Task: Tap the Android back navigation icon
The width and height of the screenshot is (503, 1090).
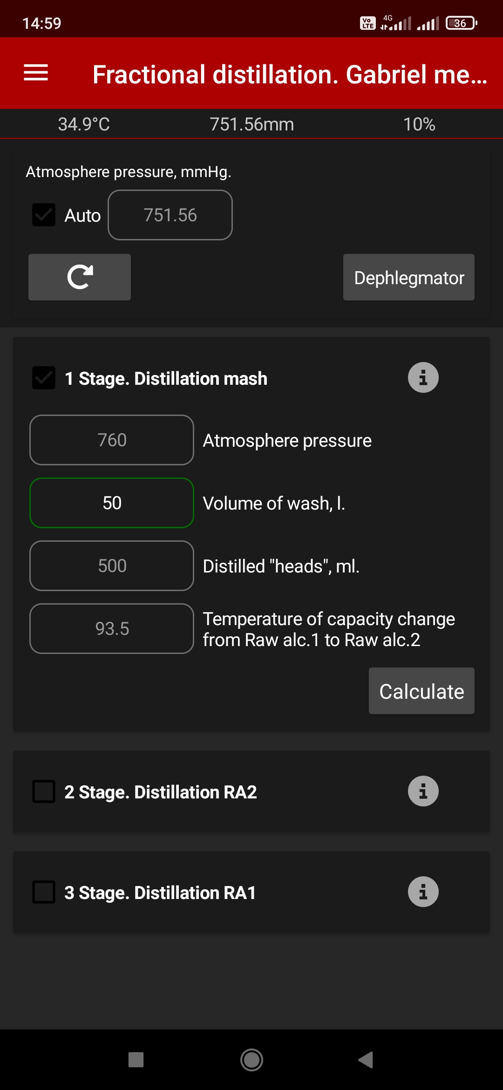Action: (366, 1060)
